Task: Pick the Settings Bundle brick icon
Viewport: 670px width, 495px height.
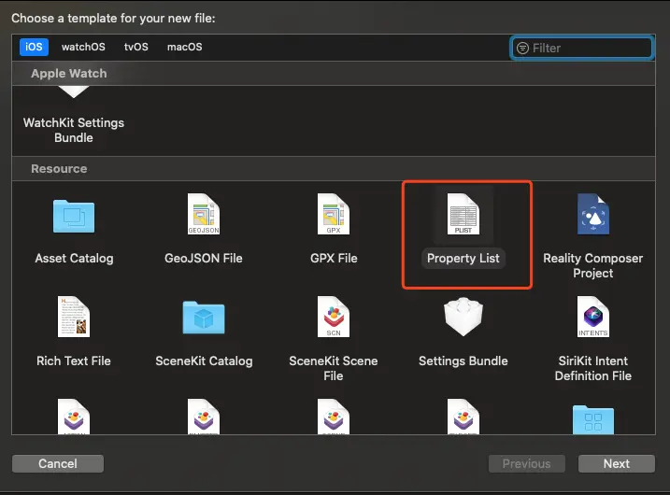Action: [x=463, y=317]
